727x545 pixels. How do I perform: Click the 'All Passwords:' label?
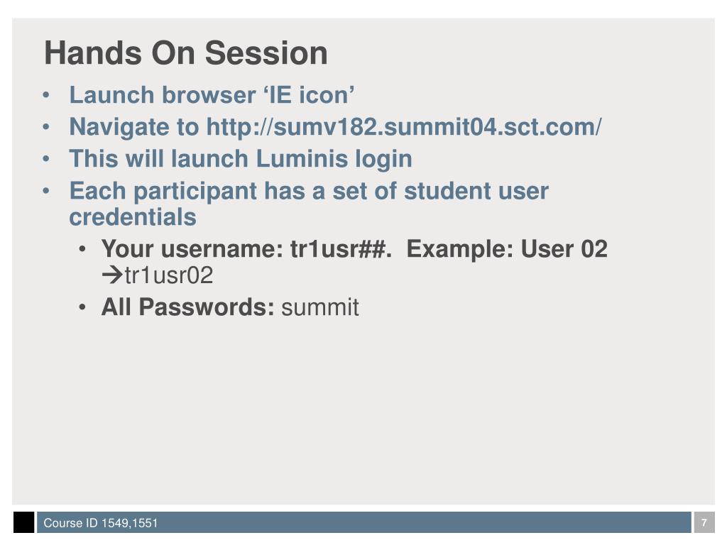[187, 307]
